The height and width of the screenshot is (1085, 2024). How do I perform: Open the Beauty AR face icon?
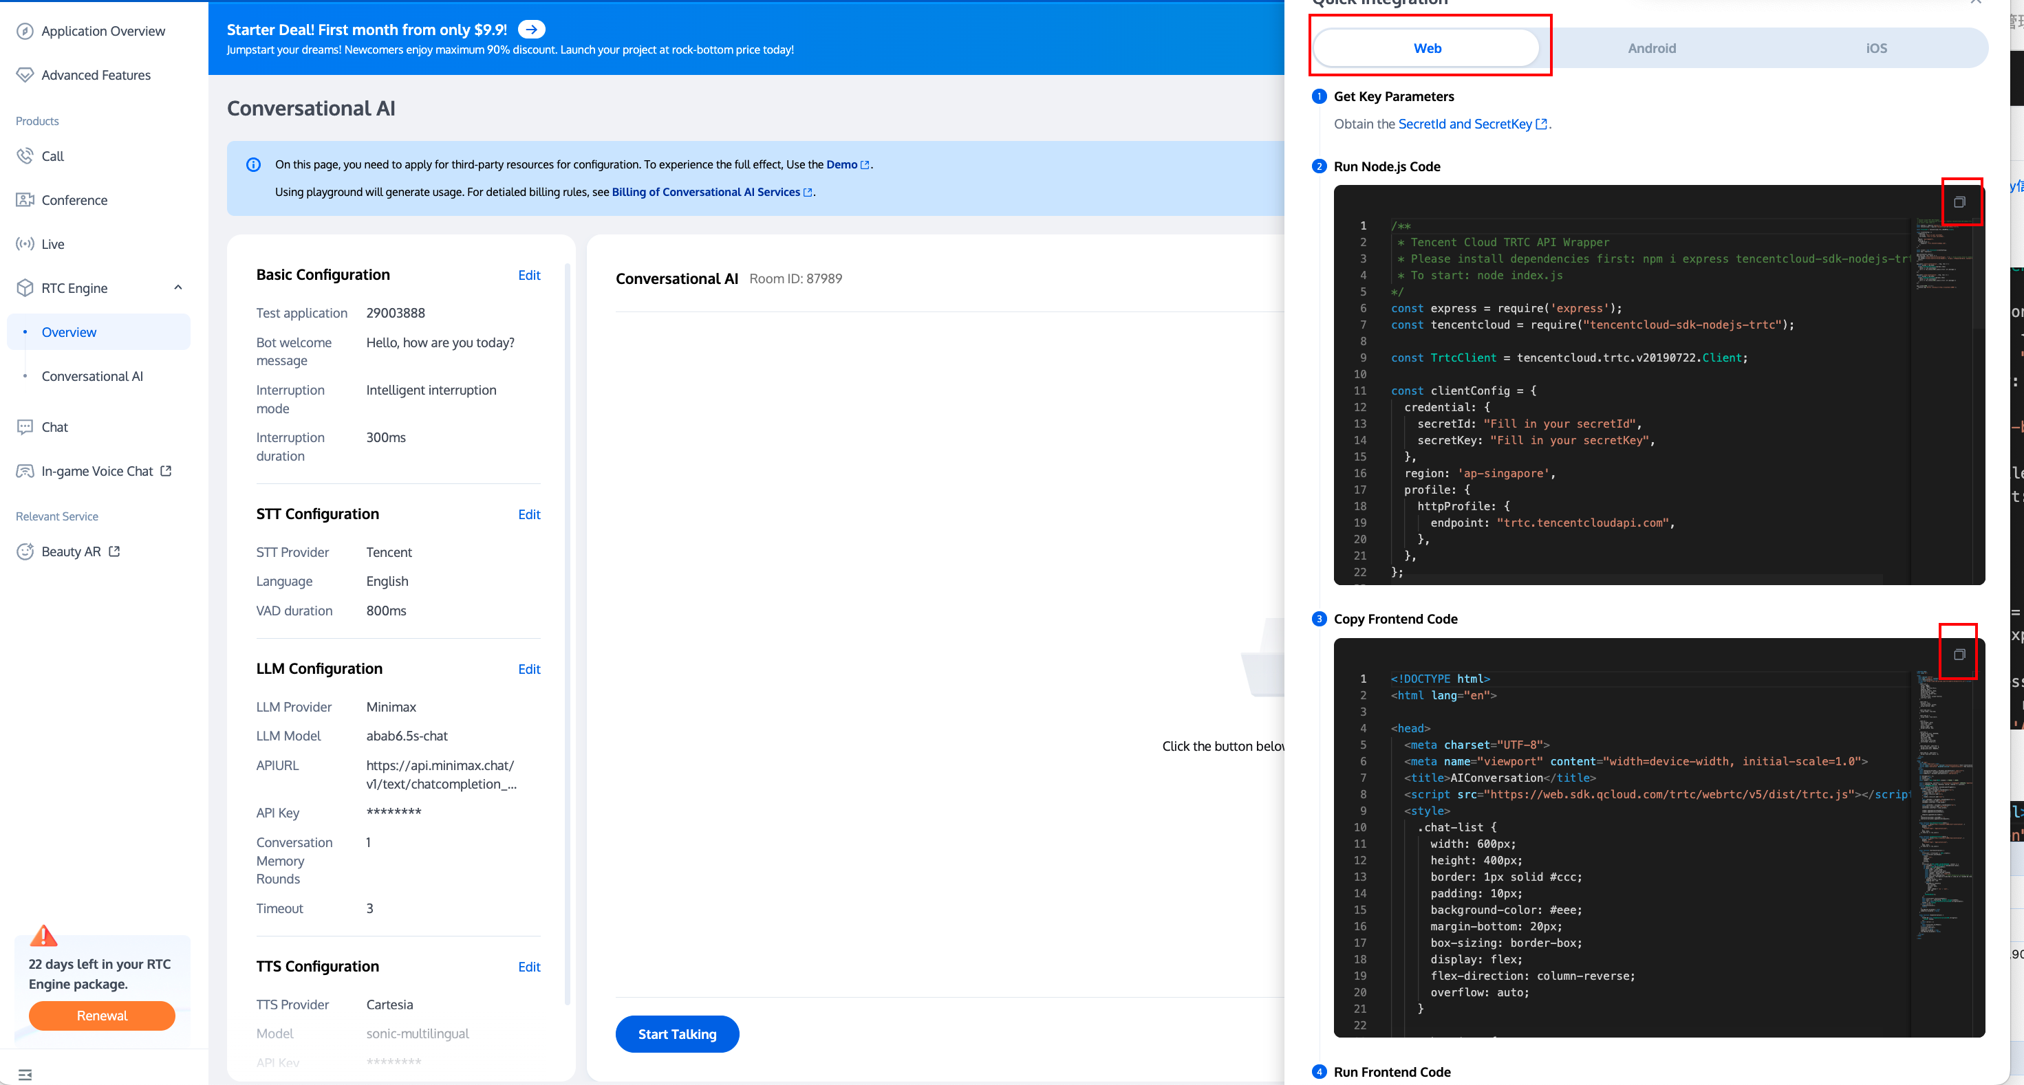tap(25, 552)
